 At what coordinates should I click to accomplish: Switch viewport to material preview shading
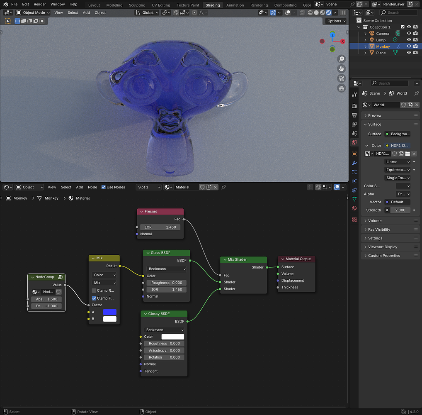click(323, 13)
